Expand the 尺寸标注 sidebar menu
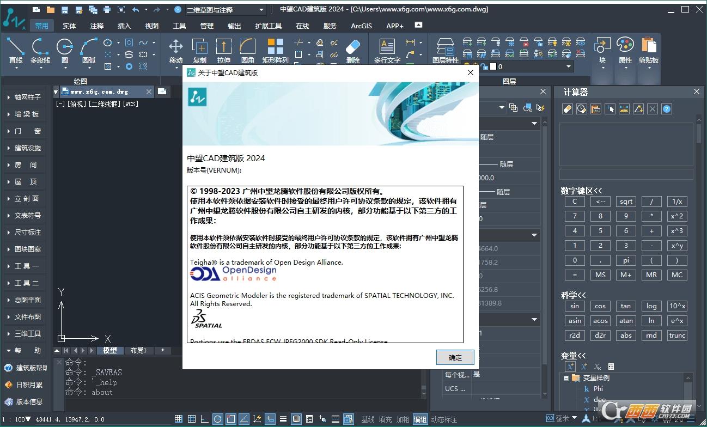 tap(25, 232)
